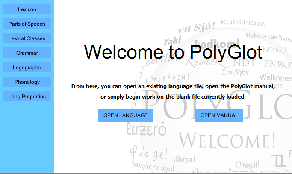
Task: Open Lang Properties
Action: point(27,96)
